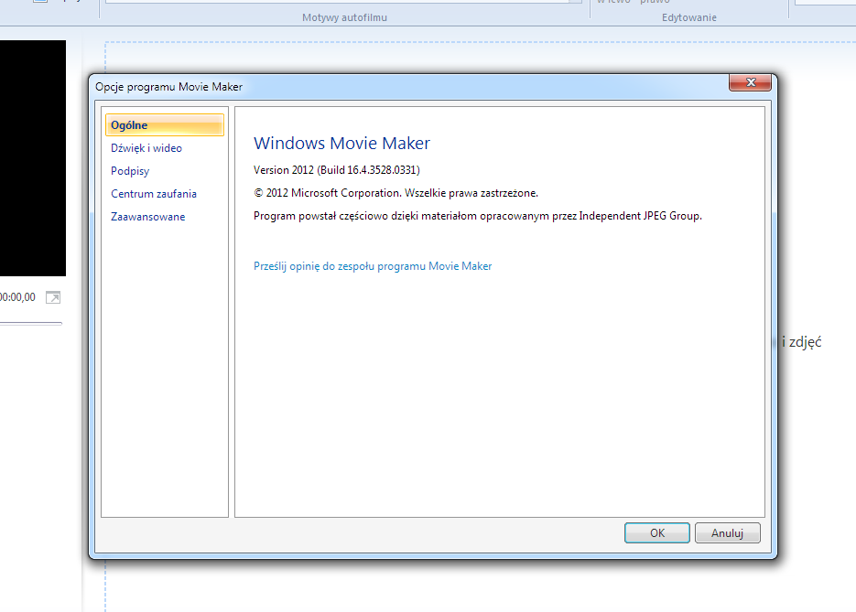Open the Dźwięk i wideo options category
This screenshot has width=856, height=612.
(x=146, y=148)
